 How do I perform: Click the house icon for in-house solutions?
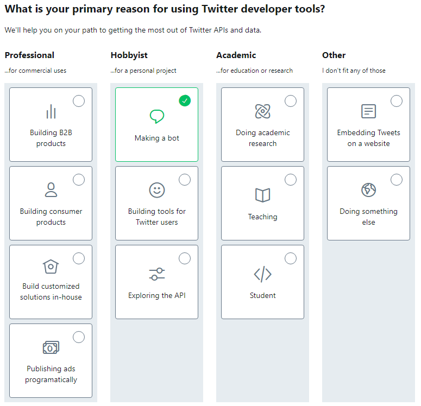51,267
